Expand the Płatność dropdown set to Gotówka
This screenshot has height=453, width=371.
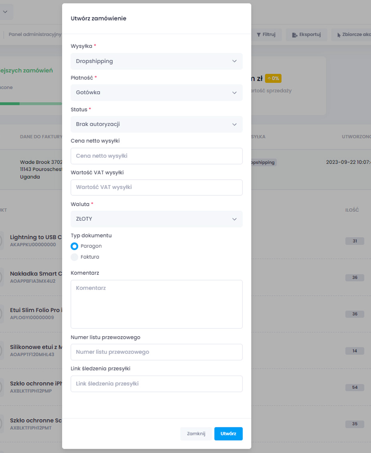156,93
